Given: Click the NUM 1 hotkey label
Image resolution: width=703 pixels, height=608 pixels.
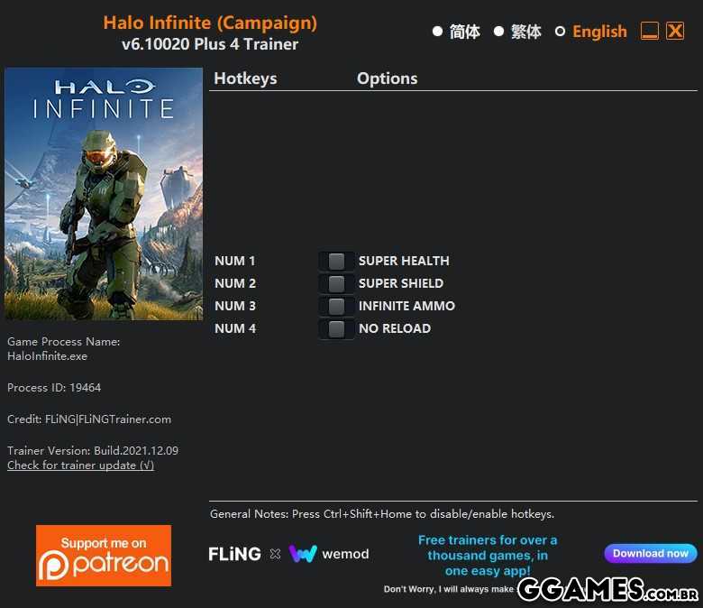Looking at the screenshot, I should tap(235, 261).
